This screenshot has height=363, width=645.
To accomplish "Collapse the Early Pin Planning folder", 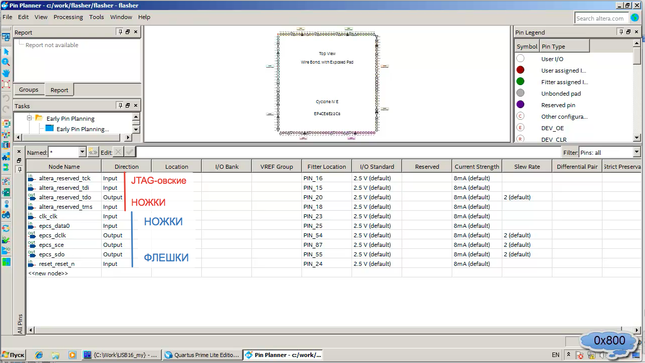I will point(30,118).
